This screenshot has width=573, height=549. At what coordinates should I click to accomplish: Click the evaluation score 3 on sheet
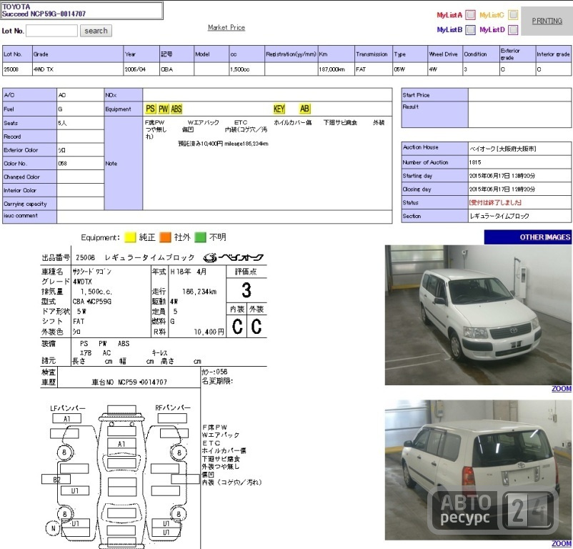(x=246, y=290)
